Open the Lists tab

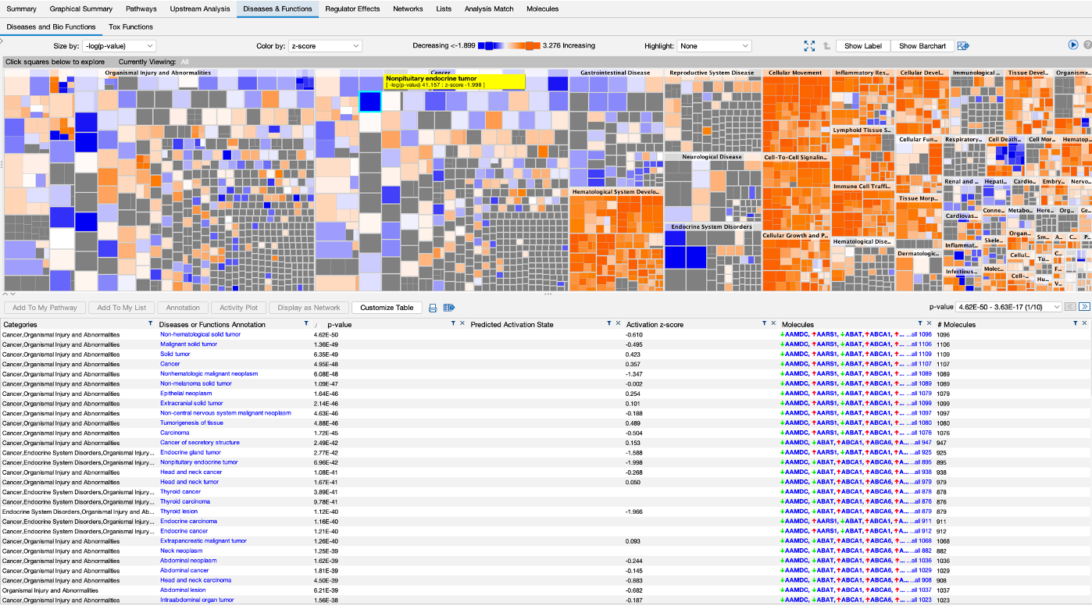(x=444, y=9)
